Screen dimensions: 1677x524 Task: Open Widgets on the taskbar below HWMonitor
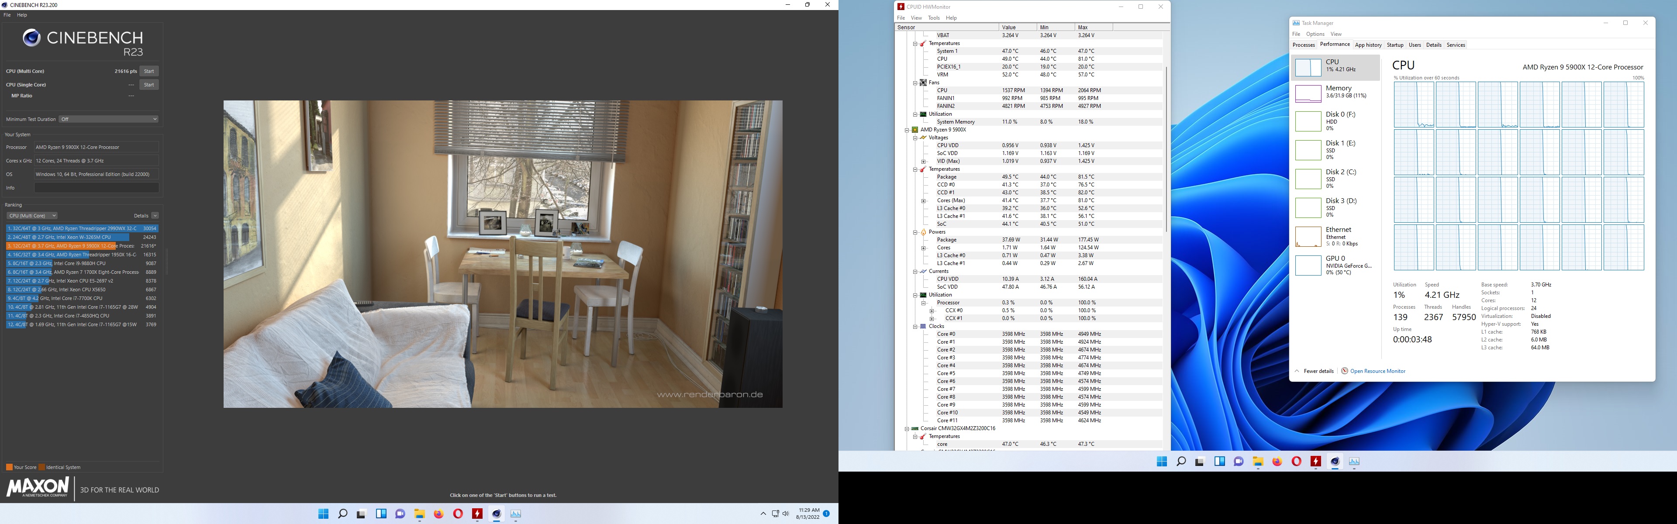pos(1219,462)
